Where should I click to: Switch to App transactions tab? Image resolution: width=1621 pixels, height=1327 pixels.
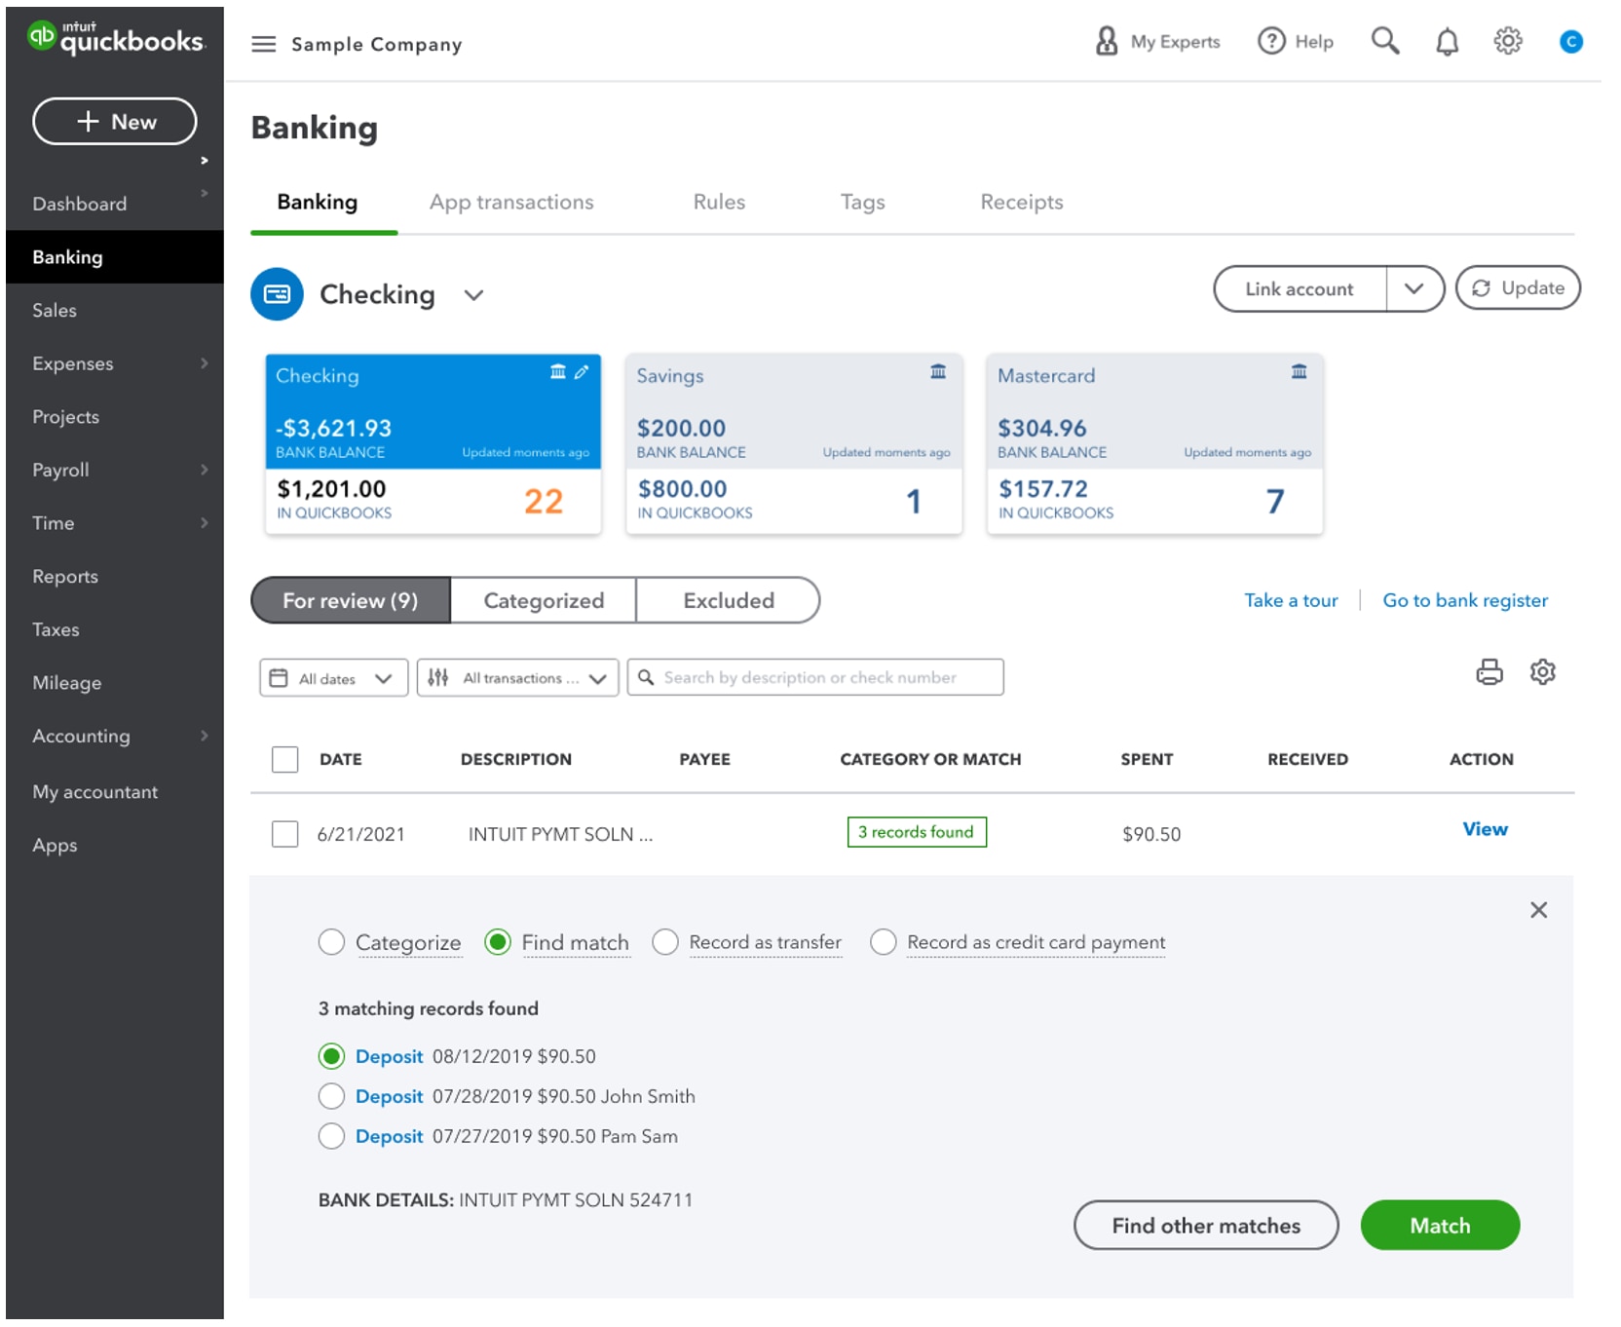(511, 202)
